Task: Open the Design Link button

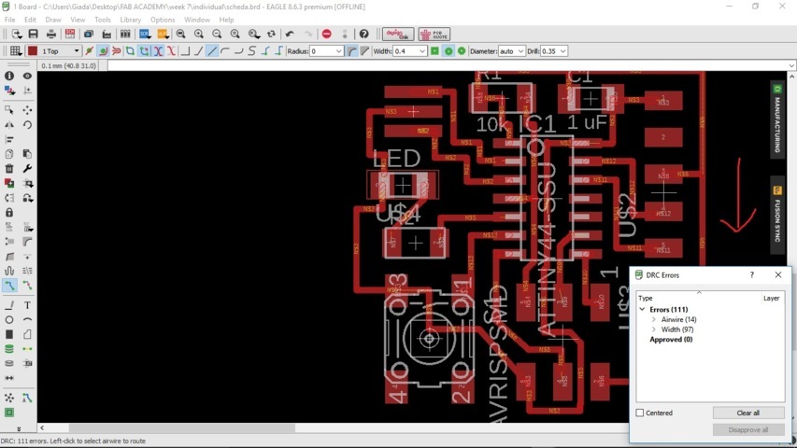Action: 397,34
